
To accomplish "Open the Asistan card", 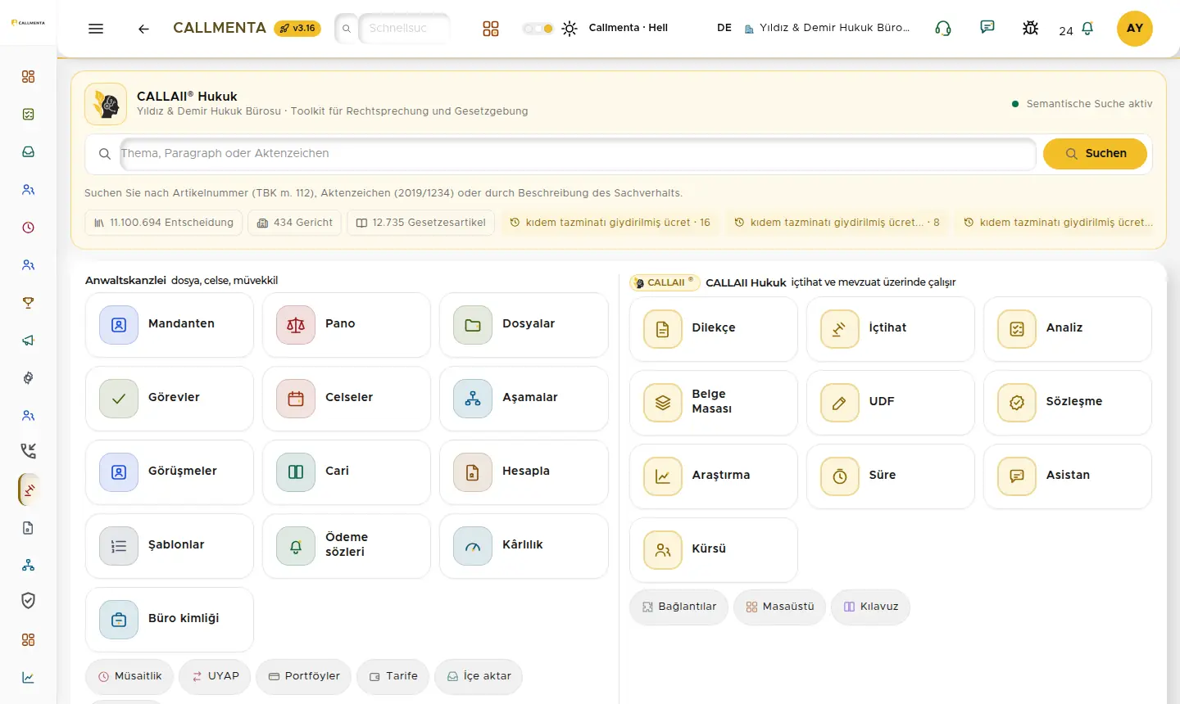I will pos(1068,476).
